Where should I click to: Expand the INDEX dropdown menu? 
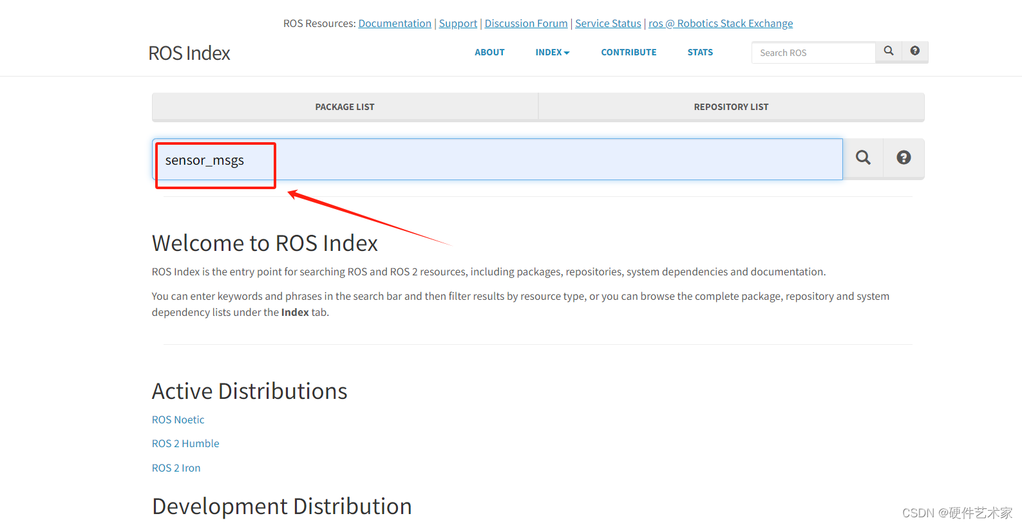(x=553, y=53)
